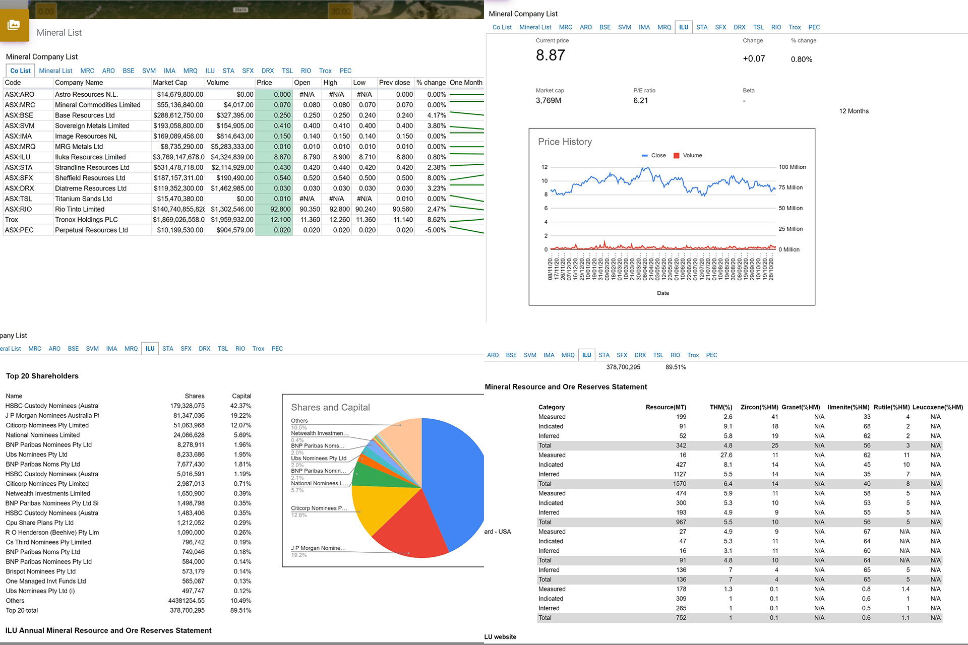The image size is (968, 645).
Task: Click the One Month sparkline for ASX:SFX
Action: coord(466,178)
